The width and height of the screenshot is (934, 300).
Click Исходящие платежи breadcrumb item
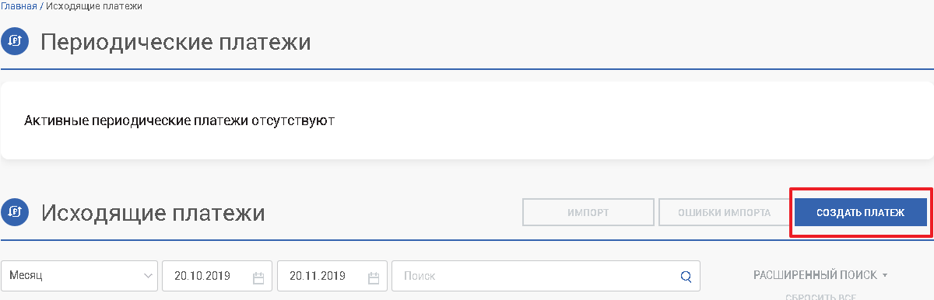pos(94,5)
